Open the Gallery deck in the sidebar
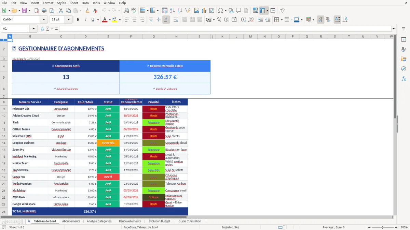 click(x=404, y=59)
